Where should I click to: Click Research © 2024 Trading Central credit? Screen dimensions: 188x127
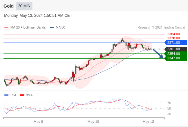161,28
